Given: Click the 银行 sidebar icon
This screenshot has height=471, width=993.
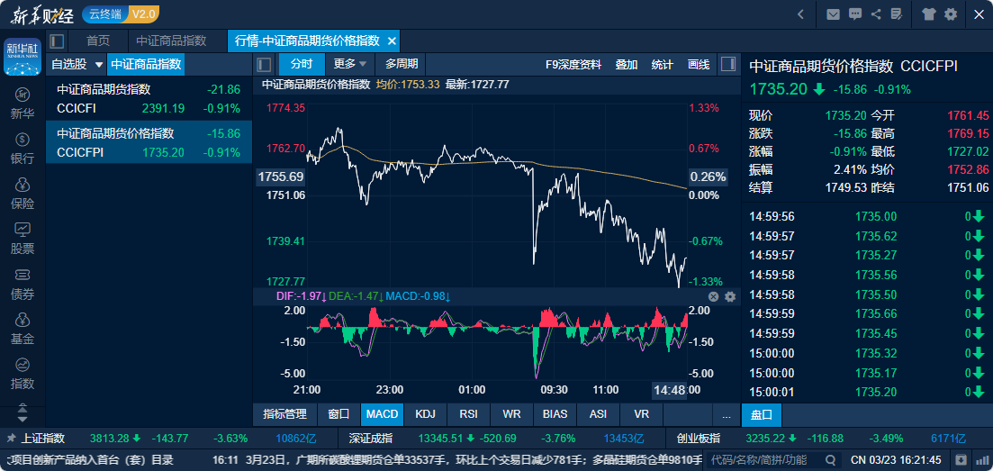Looking at the screenshot, I should click(x=23, y=148).
